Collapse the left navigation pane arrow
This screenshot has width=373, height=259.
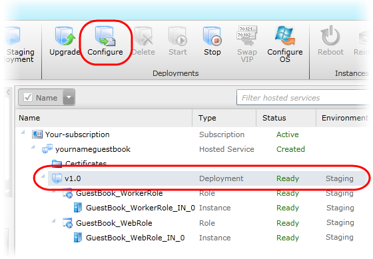pos(8,92)
